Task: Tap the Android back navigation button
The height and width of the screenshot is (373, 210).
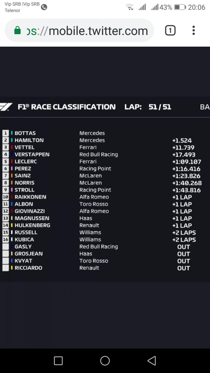Action: pos(152,361)
